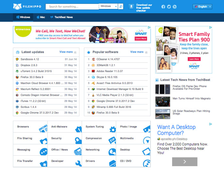Expand View more in Latest updates
224x170 pixels.
[x=68, y=52]
